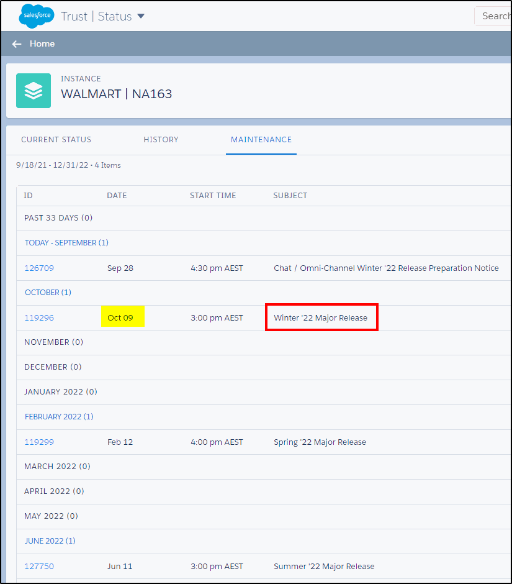Open maintenance ID 119299

point(39,442)
